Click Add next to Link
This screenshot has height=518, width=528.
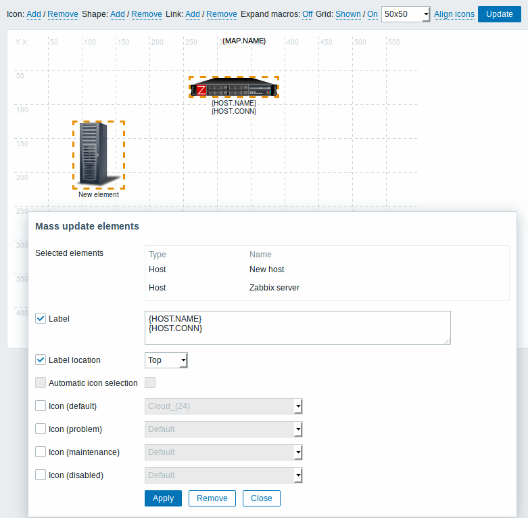pyautogui.click(x=193, y=14)
